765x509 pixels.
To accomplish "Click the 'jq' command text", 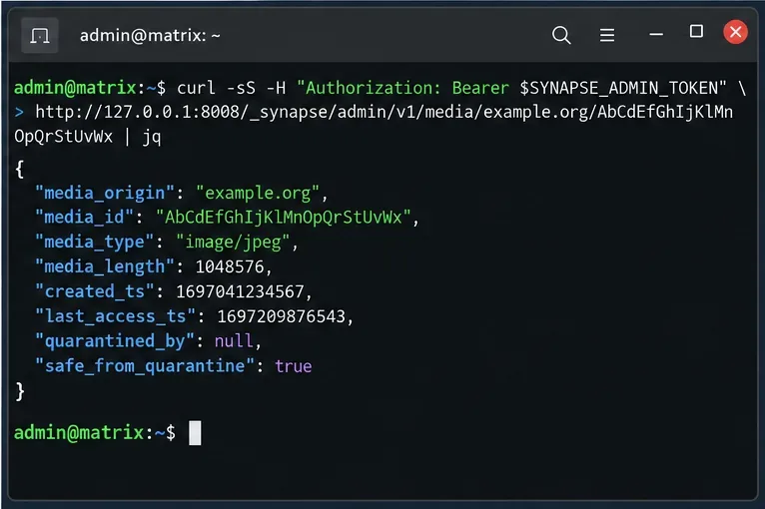I will [x=152, y=137].
